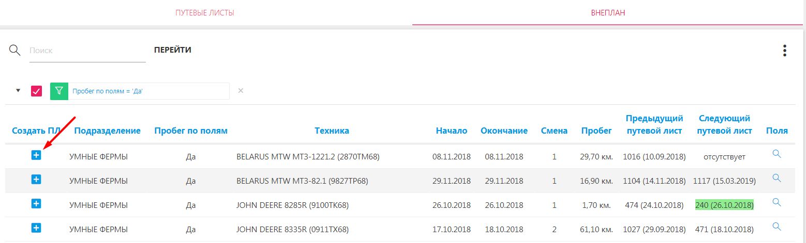View fields for BELARUS MTZ-82.1 row
806x243 pixels.
tap(777, 178)
